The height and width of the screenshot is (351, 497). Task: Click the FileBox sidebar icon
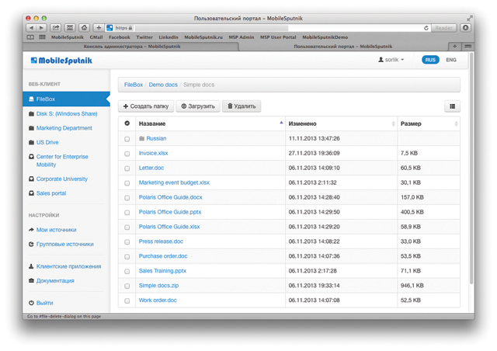click(x=31, y=99)
